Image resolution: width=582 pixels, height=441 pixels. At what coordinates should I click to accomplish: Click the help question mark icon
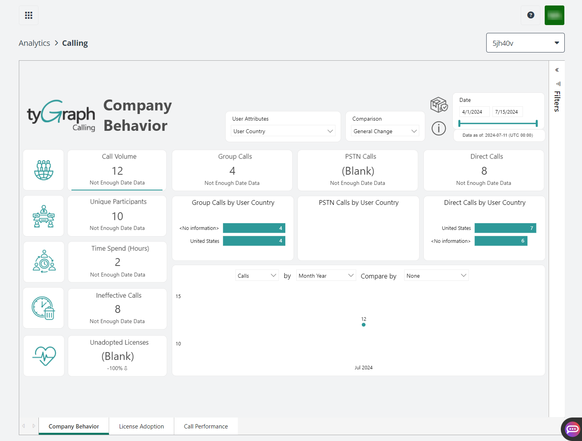pos(531,15)
